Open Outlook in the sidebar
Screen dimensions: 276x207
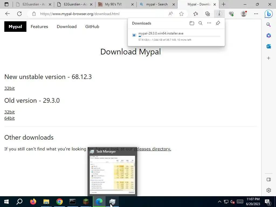[x=268, y=46]
